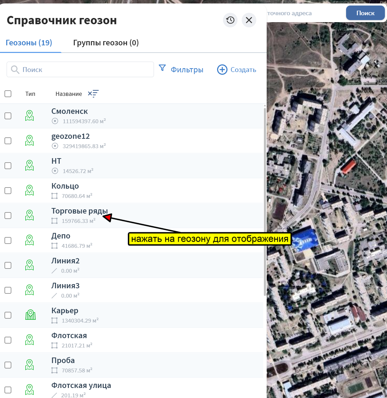Click the geozone list scrollbar
Viewport: 387px width, 398px height.
coord(265,201)
